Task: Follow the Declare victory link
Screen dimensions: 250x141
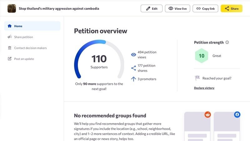Action: [204, 88]
